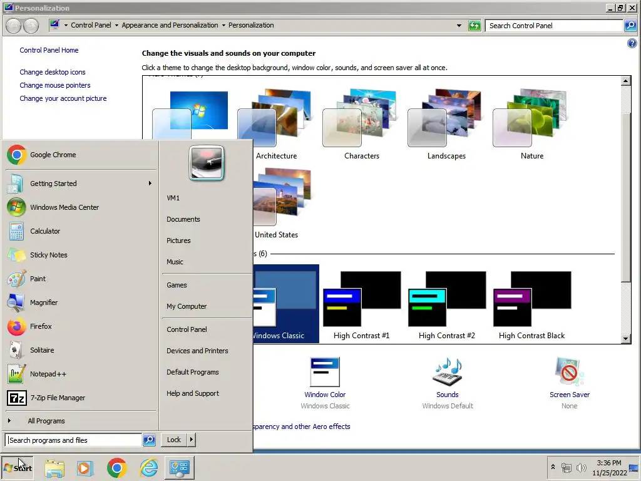Select the High Contrast #1 theme
The height and width of the screenshot is (481, 641).
(361, 304)
